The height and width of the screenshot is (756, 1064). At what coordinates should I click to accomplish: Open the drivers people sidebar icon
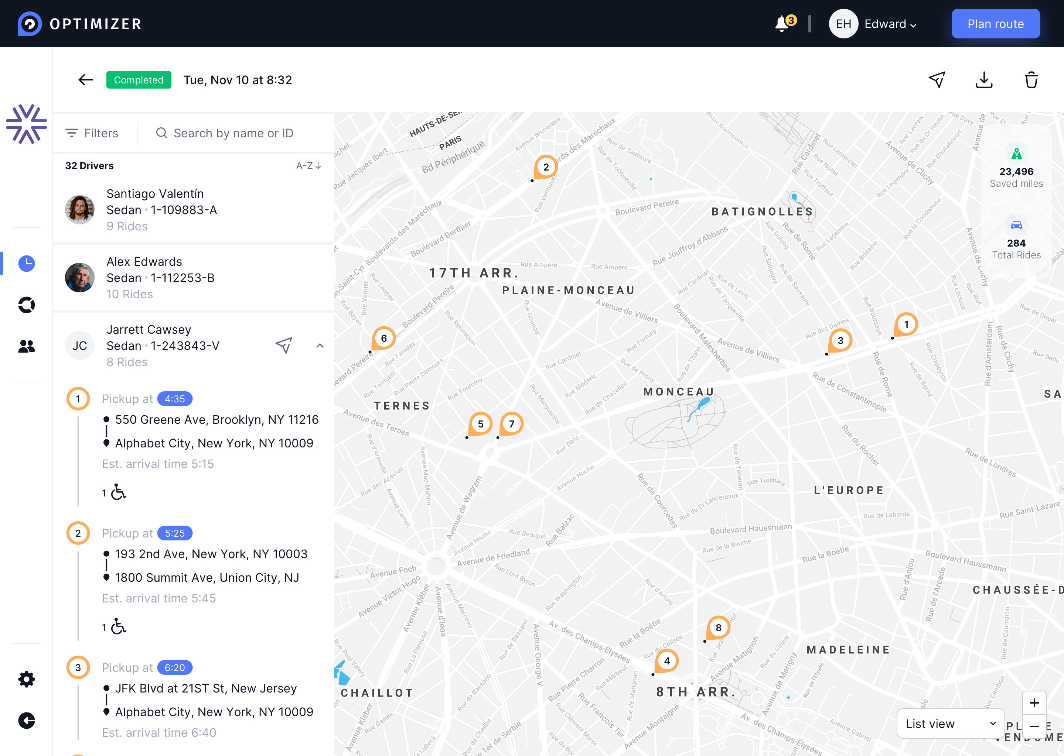click(27, 346)
